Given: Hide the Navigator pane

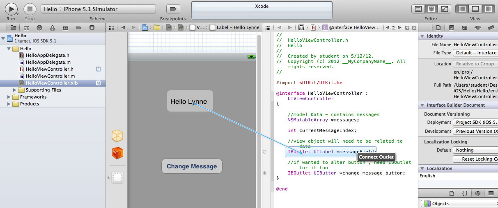Looking at the screenshot, I should point(462,9).
